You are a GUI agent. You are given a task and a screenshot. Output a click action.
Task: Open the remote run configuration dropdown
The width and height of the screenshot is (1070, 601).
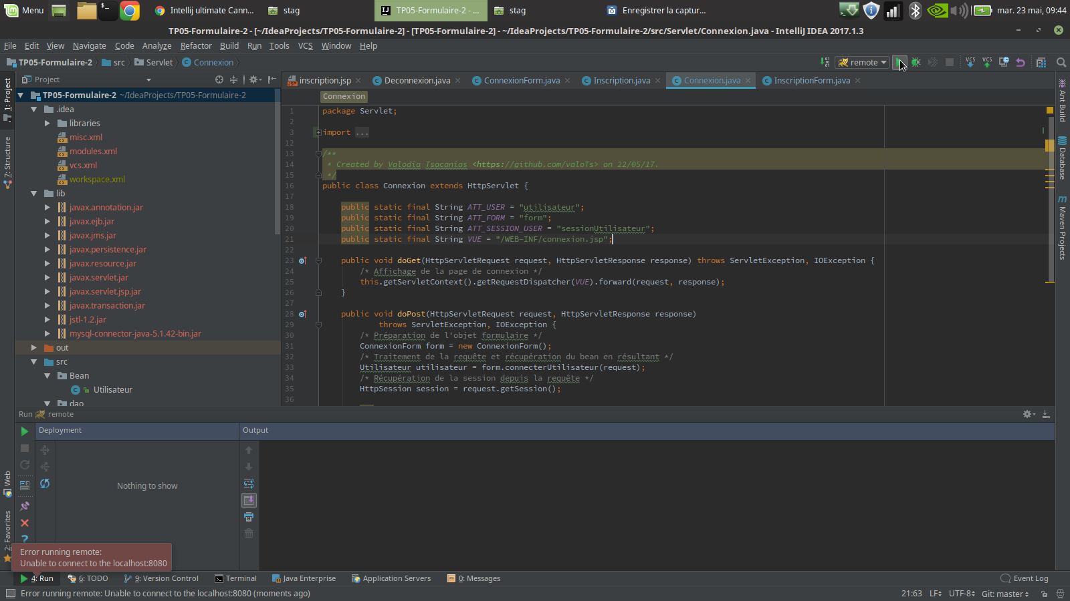click(x=863, y=62)
